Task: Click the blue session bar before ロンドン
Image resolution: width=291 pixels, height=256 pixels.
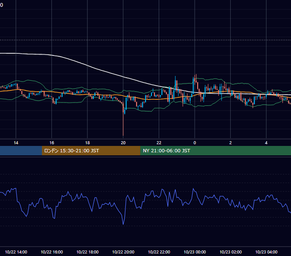Action: pyautogui.click(x=21, y=151)
